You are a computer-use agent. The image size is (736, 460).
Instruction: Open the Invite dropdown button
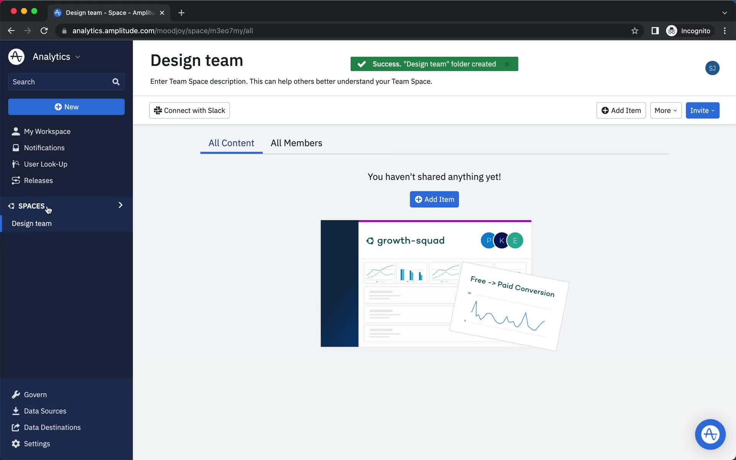coord(703,110)
